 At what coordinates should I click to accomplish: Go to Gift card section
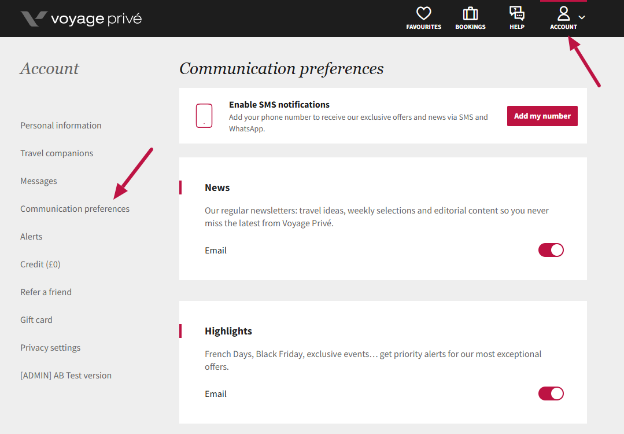[36, 320]
